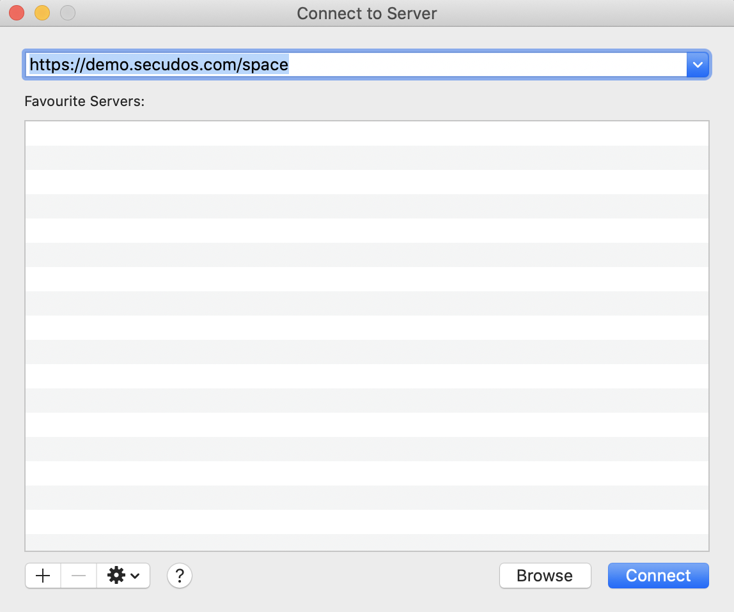Click the Favourite Servers label
The image size is (734, 612).
click(x=84, y=101)
